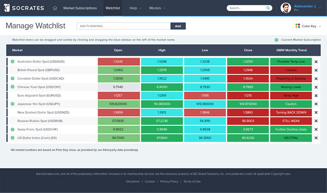Click the Temp High trend cell
The height and width of the screenshot is (193, 327).
point(291,95)
